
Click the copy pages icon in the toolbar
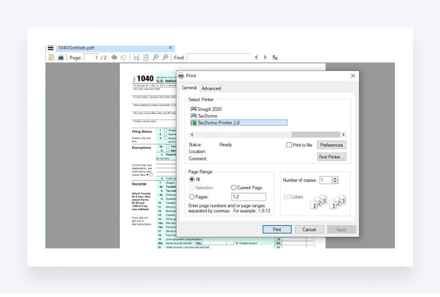pos(52,57)
